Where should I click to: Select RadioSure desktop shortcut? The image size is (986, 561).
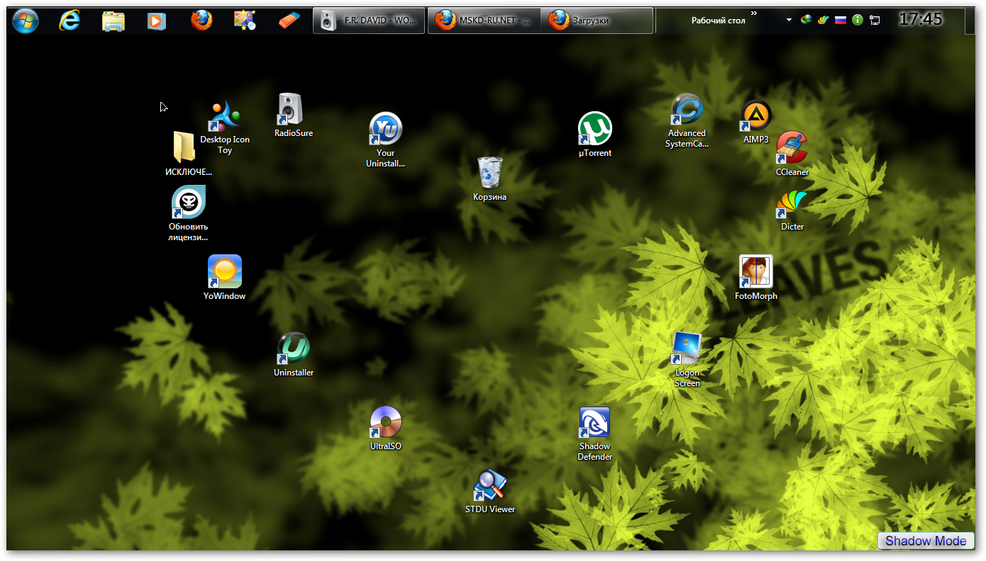[294, 115]
